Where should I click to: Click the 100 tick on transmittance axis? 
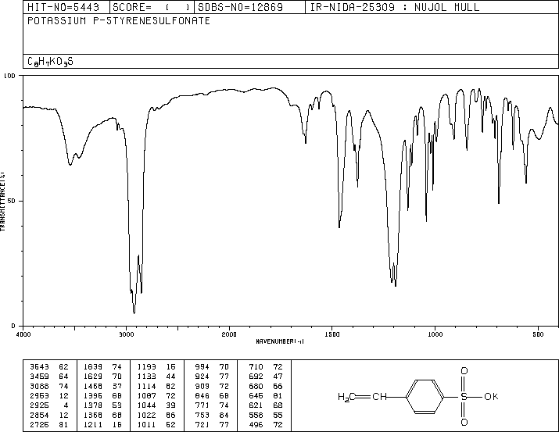pos(11,76)
